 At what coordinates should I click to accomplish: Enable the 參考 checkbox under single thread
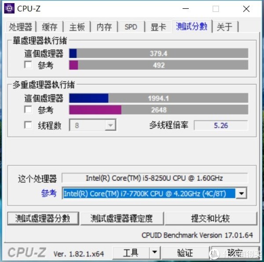click(x=28, y=65)
